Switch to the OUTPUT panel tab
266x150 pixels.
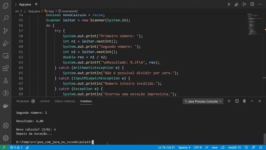pyautogui.click(x=45, y=101)
